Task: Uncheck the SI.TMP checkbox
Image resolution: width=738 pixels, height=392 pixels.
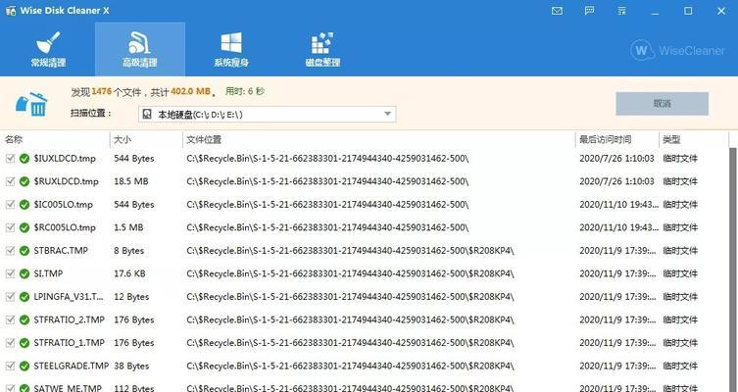Action: tap(11, 273)
